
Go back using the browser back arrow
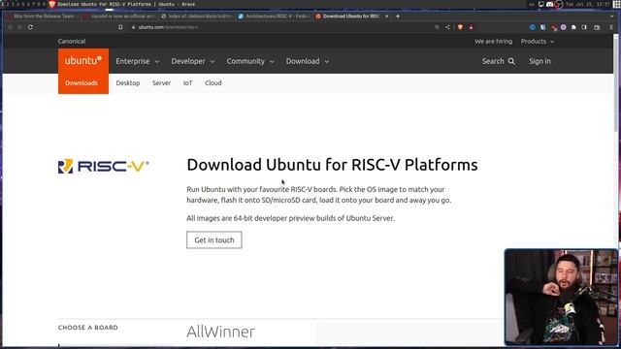pos(10,27)
